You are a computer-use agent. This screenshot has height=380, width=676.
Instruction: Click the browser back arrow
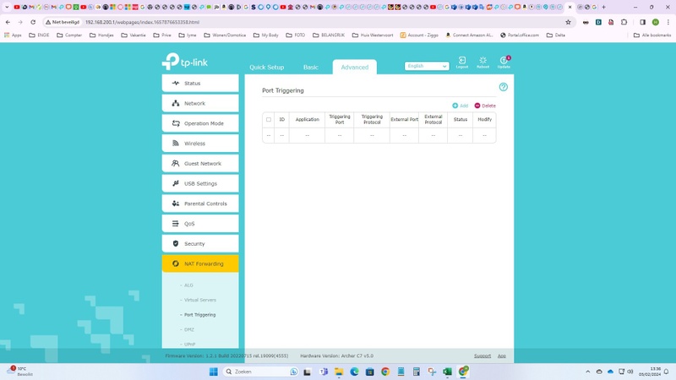coord(8,22)
